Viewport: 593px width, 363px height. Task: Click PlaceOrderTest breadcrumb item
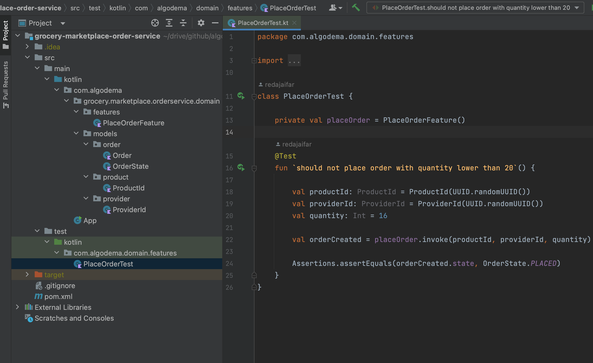pos(288,8)
